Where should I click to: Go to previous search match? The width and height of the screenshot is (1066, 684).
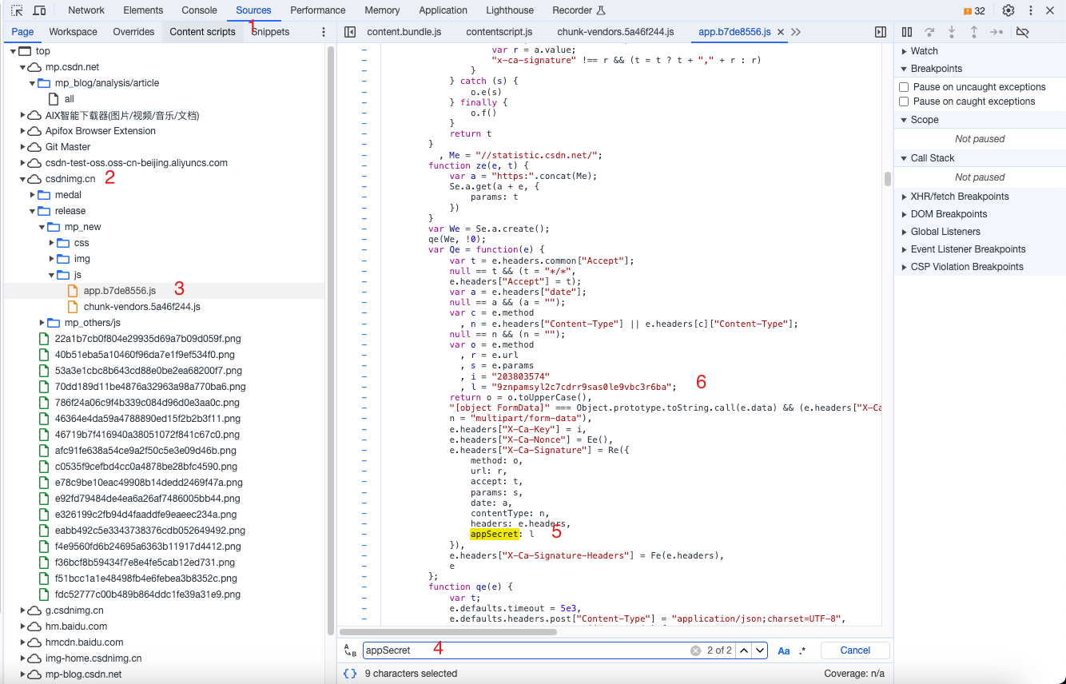tap(744, 650)
